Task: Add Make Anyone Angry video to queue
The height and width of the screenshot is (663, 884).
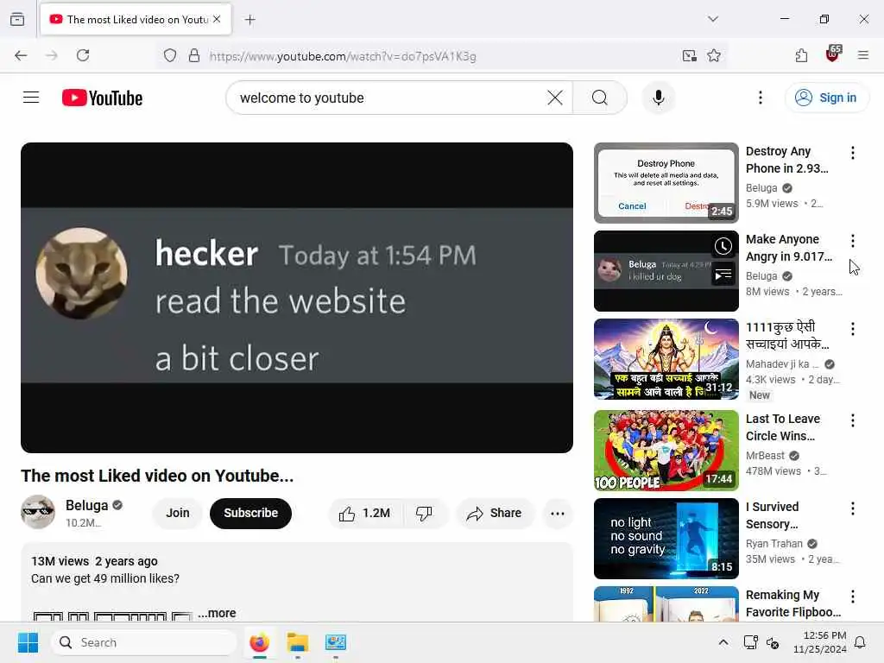Action: [x=723, y=275]
